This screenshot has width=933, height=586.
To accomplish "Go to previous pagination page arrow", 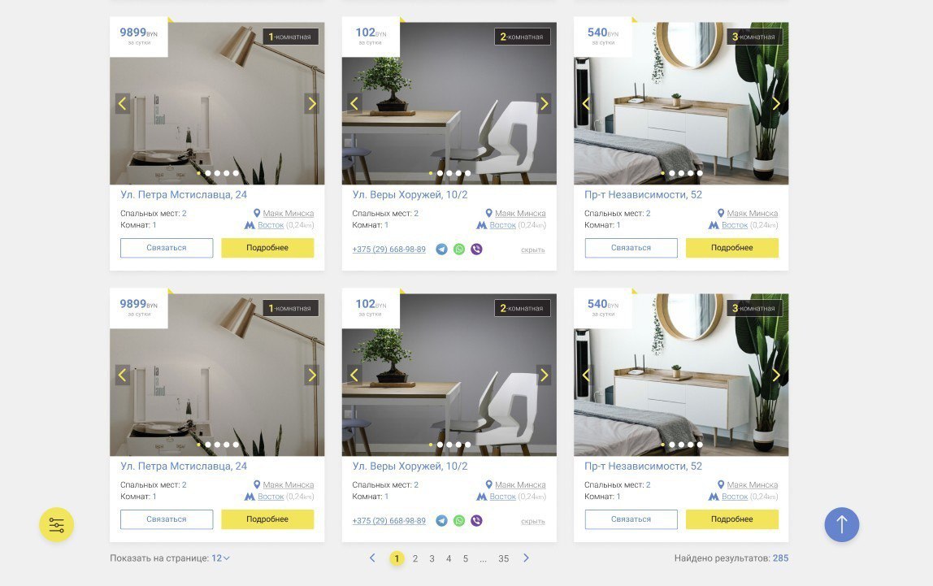I will point(372,558).
